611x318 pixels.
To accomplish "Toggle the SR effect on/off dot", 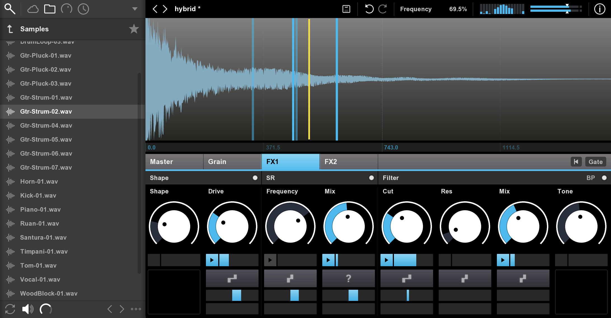I will 371,178.
